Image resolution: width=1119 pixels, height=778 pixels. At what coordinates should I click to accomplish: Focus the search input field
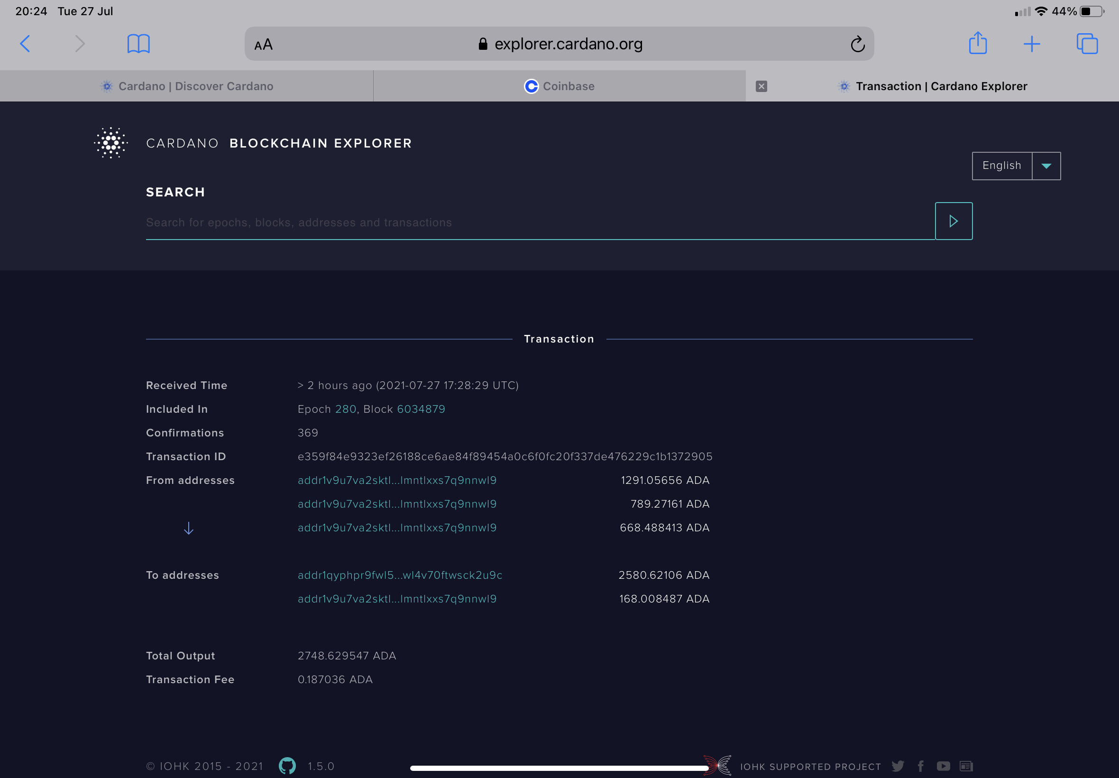click(536, 223)
